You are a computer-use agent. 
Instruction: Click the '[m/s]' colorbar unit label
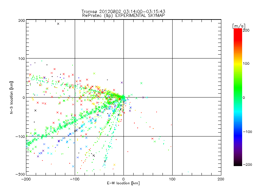(239, 26)
